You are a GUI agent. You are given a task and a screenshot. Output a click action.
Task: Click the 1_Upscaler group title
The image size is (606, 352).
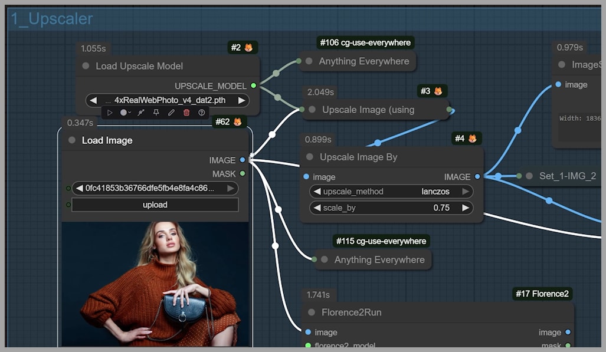(x=52, y=19)
